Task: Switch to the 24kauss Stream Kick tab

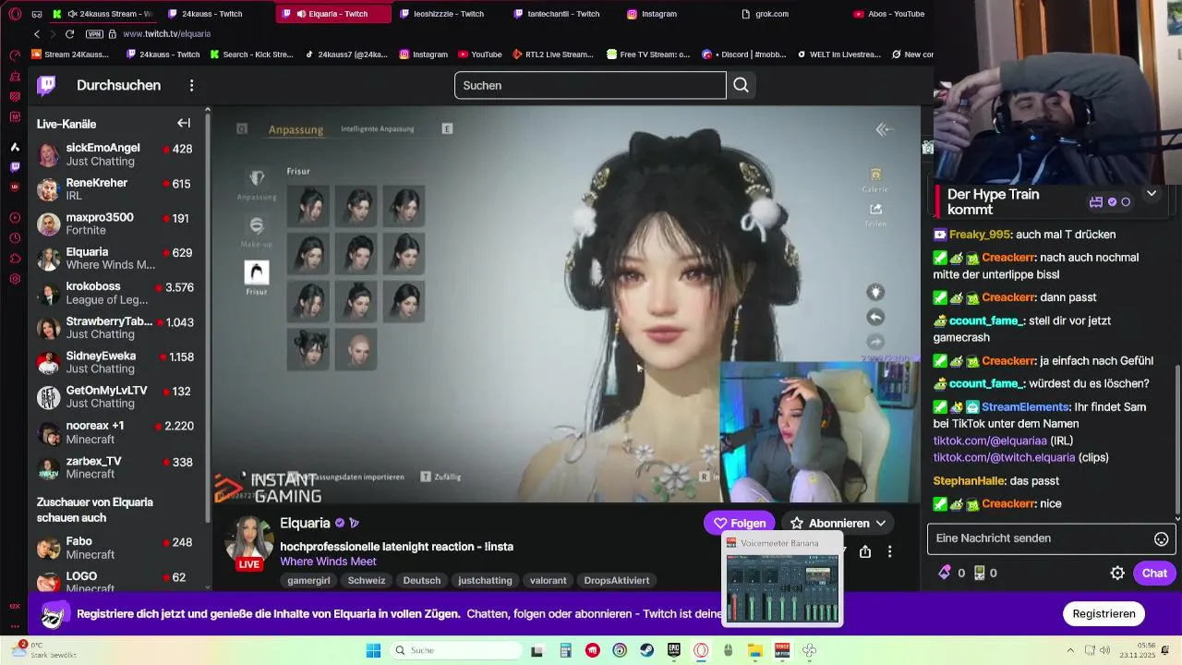Action: [x=103, y=14]
